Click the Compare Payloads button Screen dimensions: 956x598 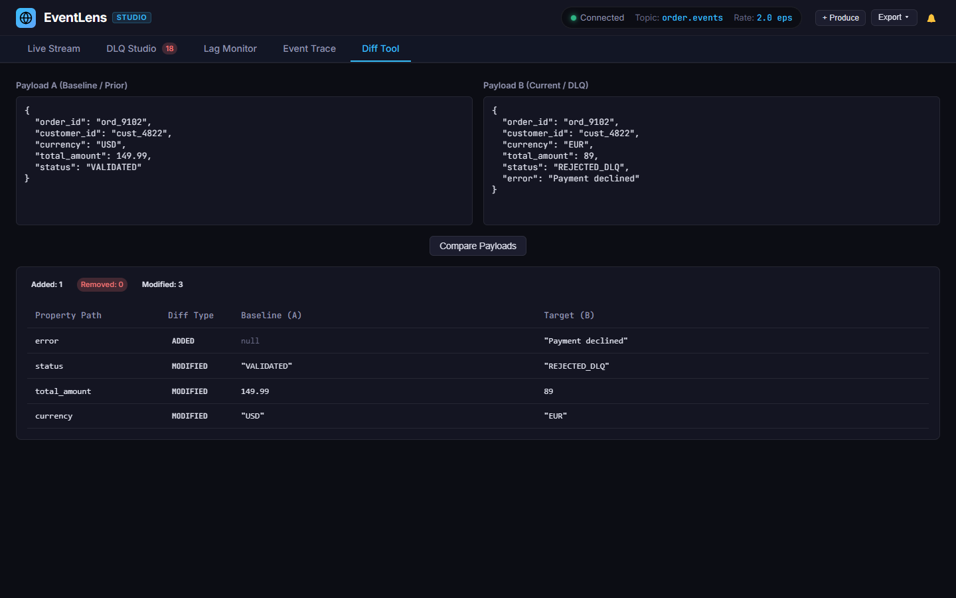(x=478, y=246)
